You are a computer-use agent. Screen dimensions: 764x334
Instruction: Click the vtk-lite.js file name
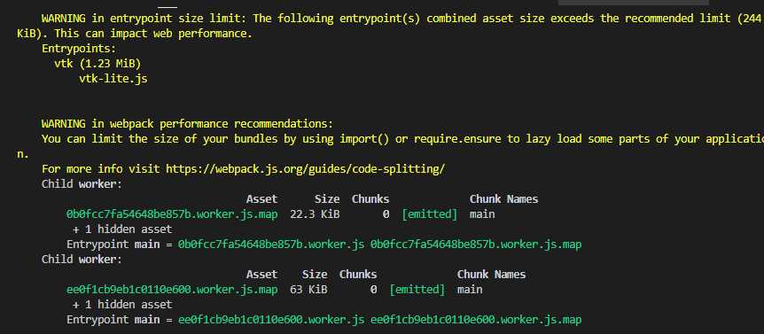[x=113, y=78]
